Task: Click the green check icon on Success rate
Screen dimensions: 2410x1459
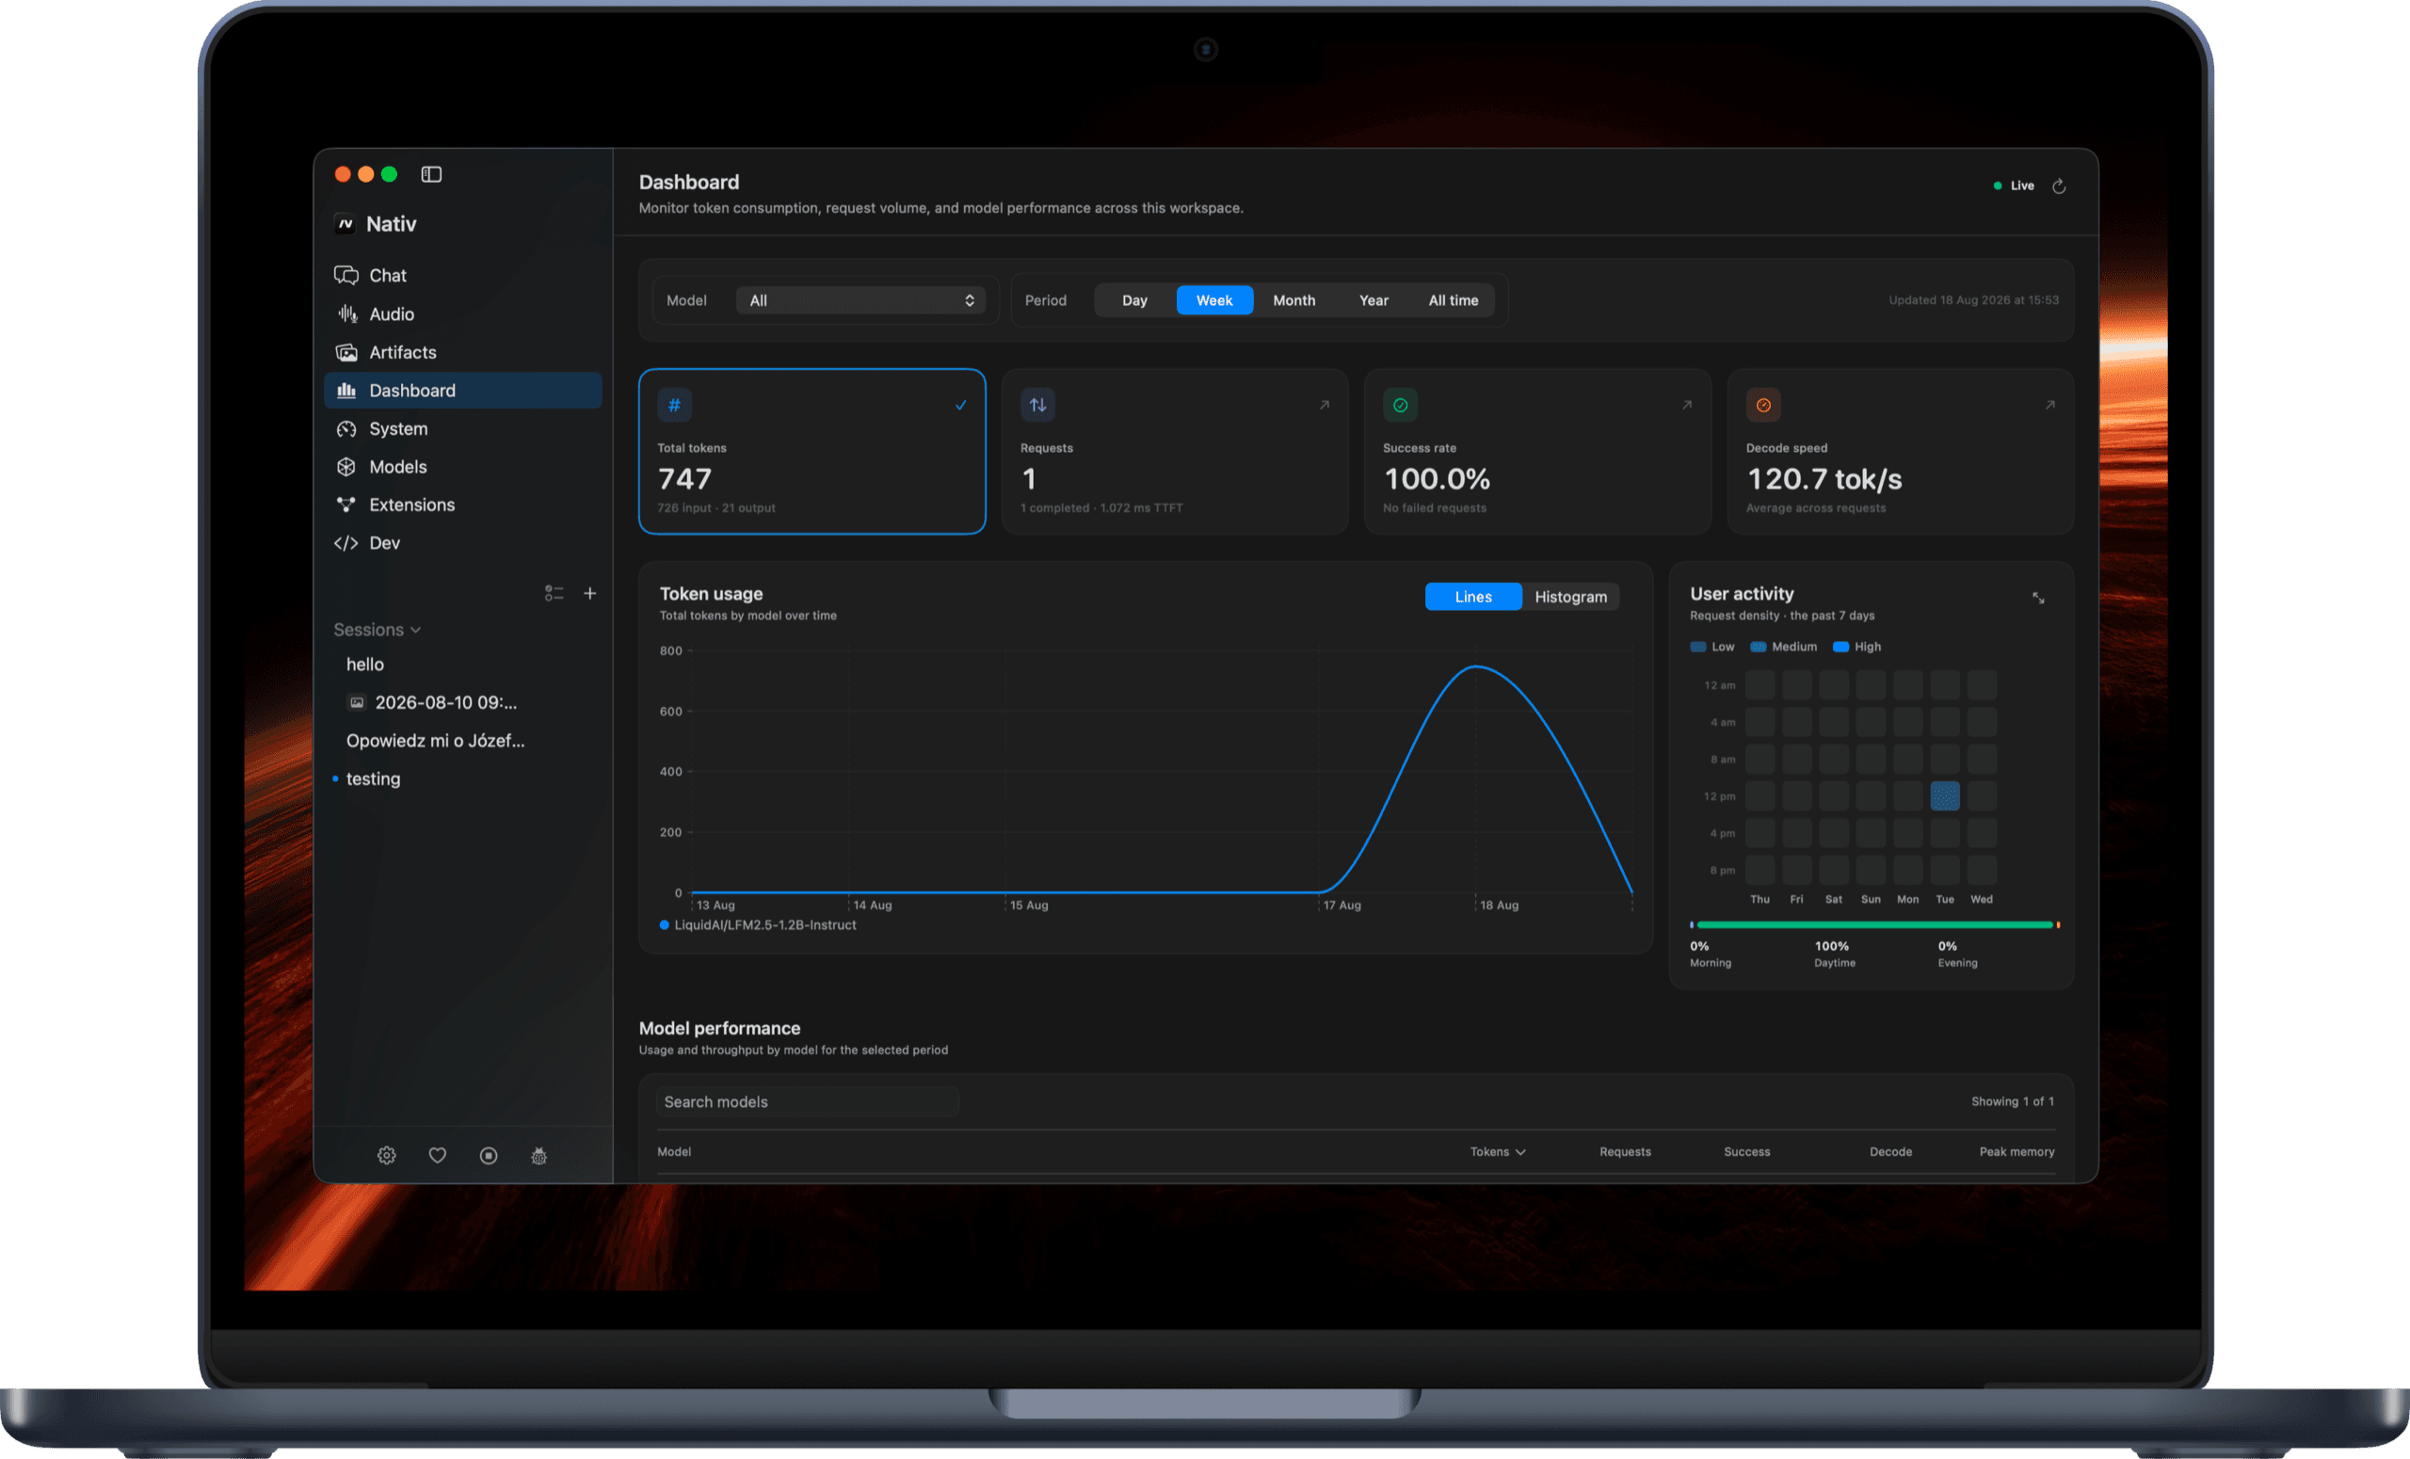Action: tap(1401, 405)
